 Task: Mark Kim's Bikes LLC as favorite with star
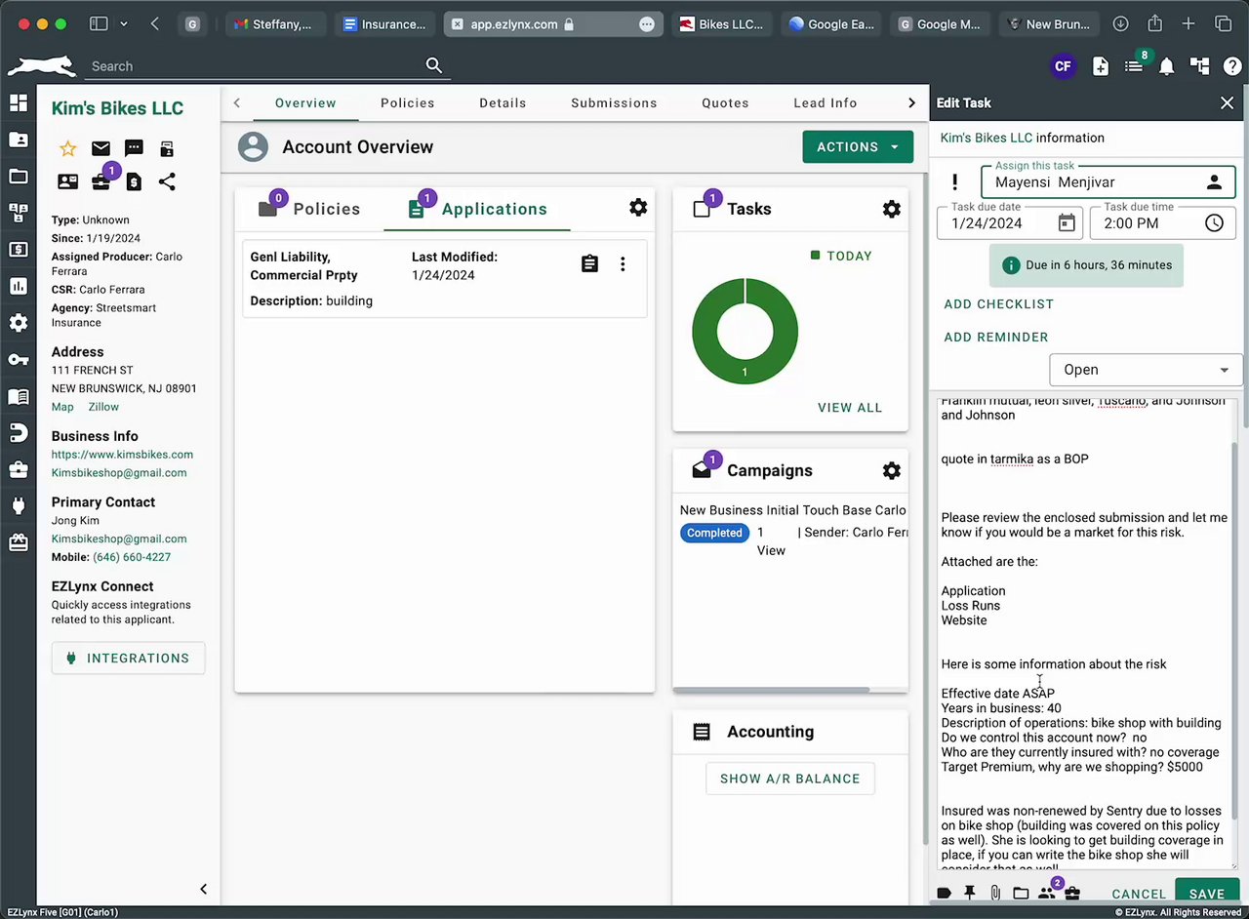click(x=68, y=148)
